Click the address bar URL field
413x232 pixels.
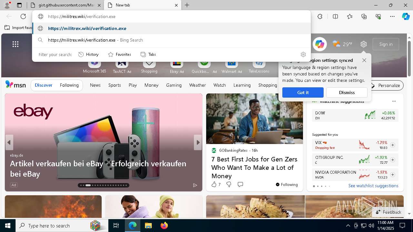172,16
